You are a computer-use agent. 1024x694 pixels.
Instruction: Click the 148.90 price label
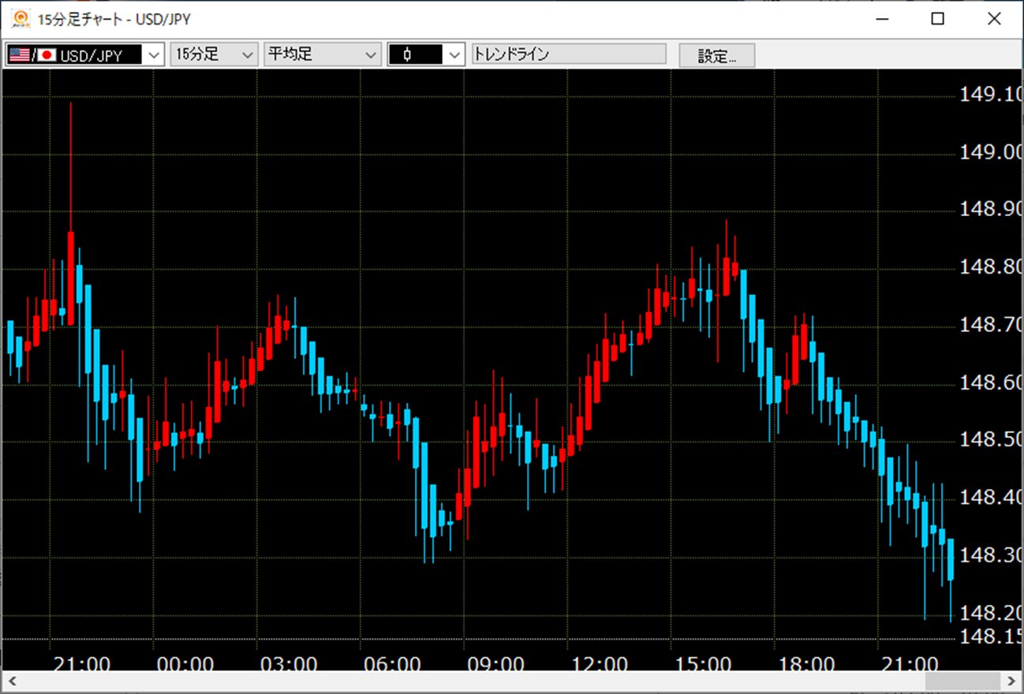tap(991, 210)
